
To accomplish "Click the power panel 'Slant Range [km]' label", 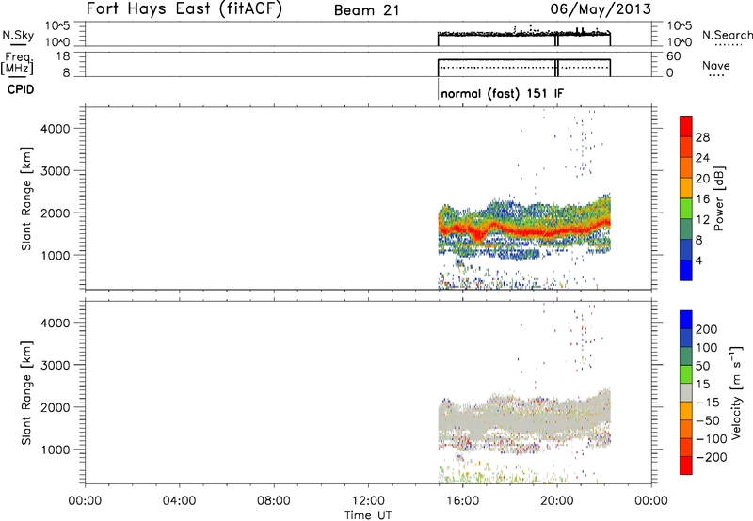I will 26,198.
